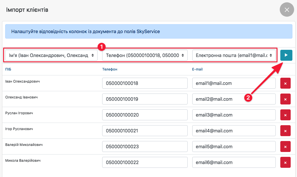
Task: Remove the Ігор Русланович row
Action: pos(285,131)
